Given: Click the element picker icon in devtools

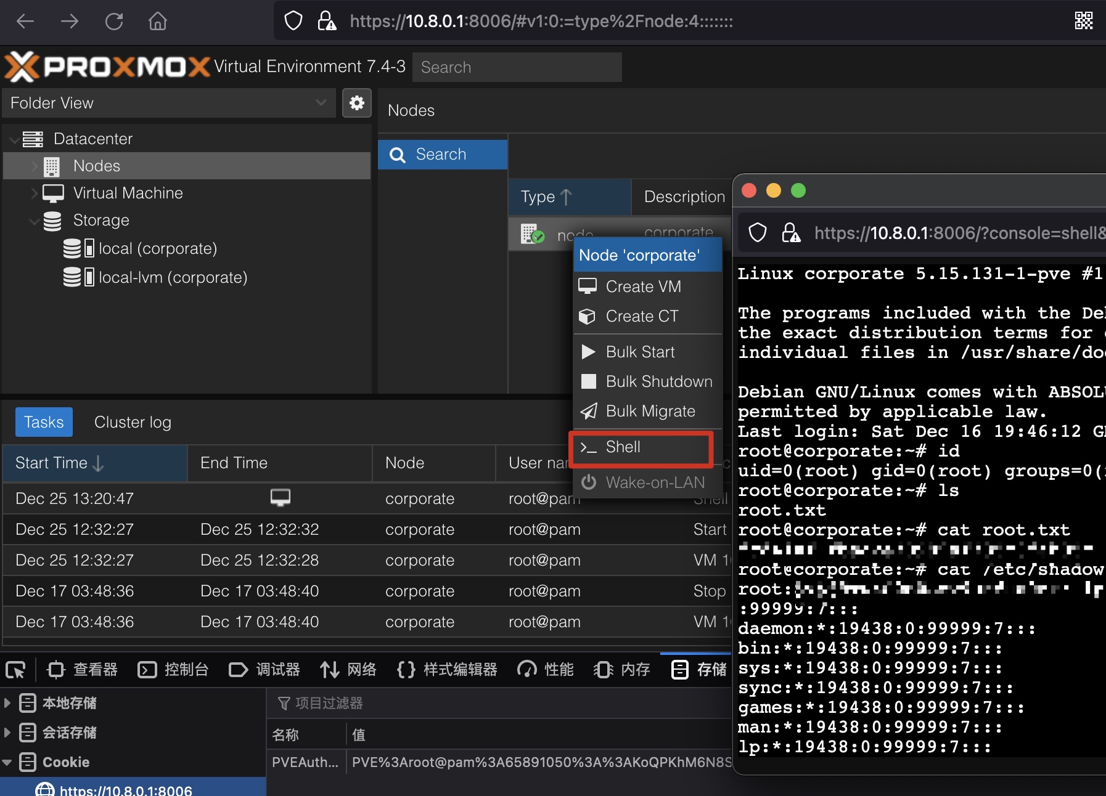Looking at the screenshot, I should click(x=15, y=670).
